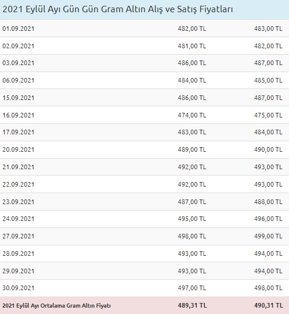The image size is (289, 314).
Task: Select the 03.09.2021 date cell
Action: pos(19,63)
